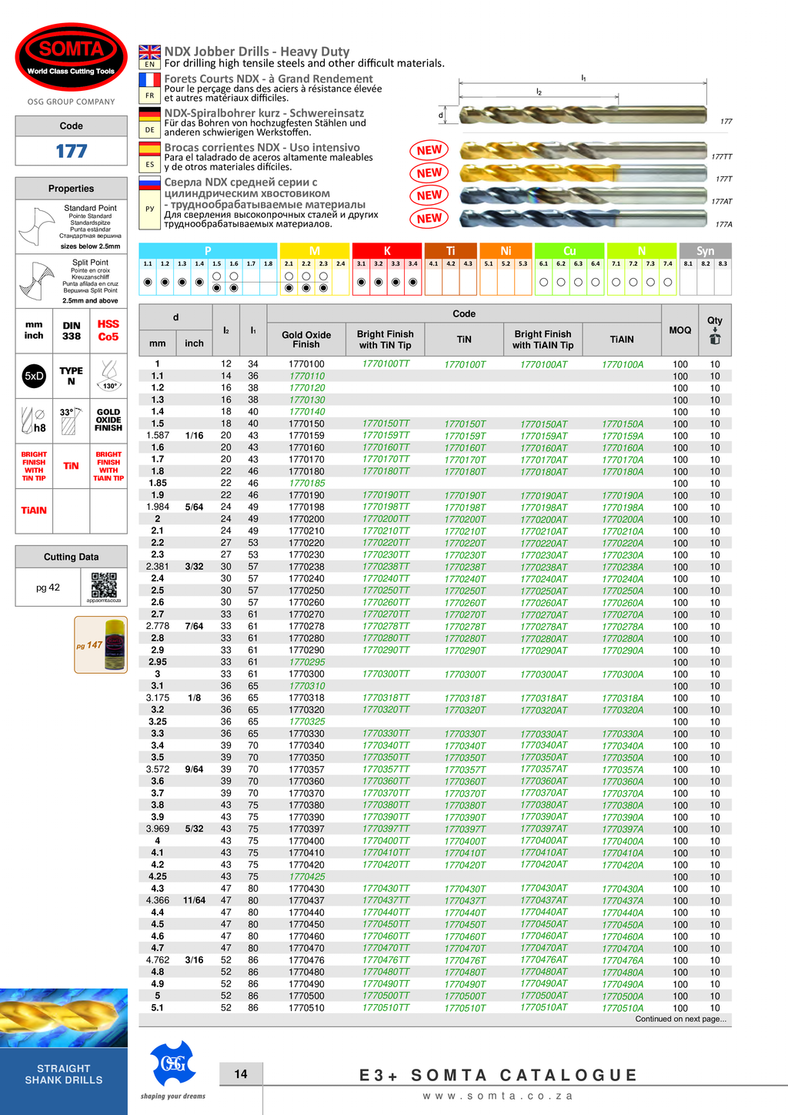The width and height of the screenshot is (788, 1115).
Task: Open the www.somta.co.za website link
Action: pos(498,1096)
